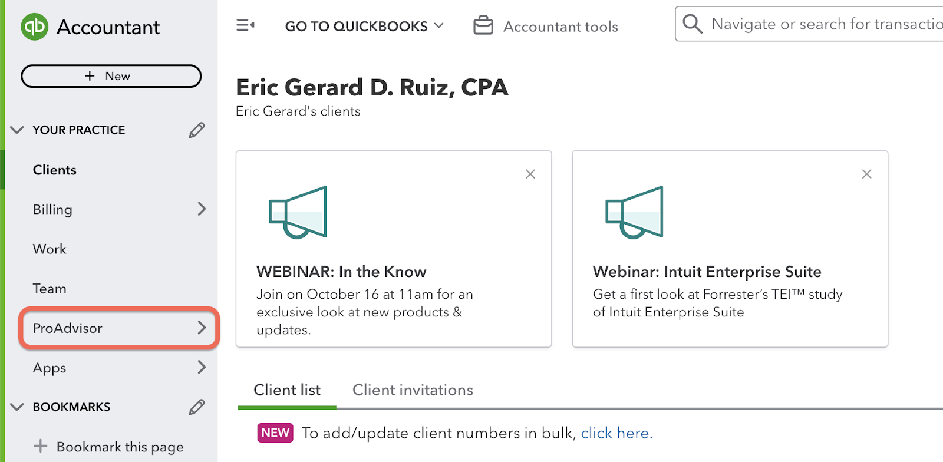Click the QuickBooks logo icon
943x462 pixels.
(x=34, y=27)
